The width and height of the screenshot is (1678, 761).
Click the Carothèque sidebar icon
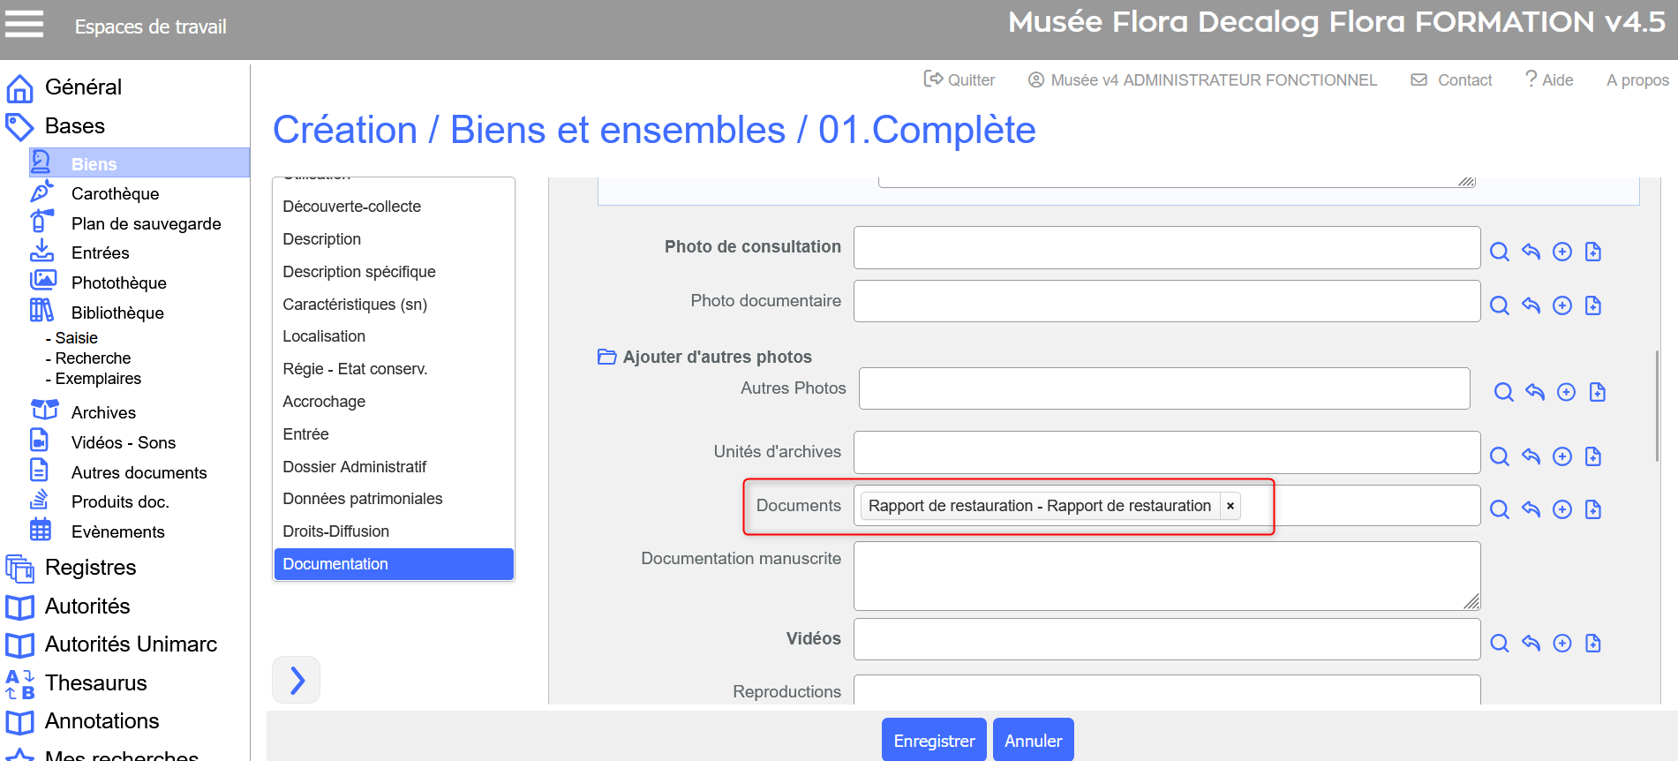tap(41, 192)
